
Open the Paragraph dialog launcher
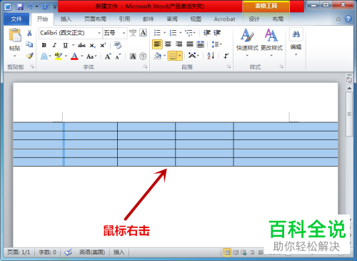(x=228, y=67)
